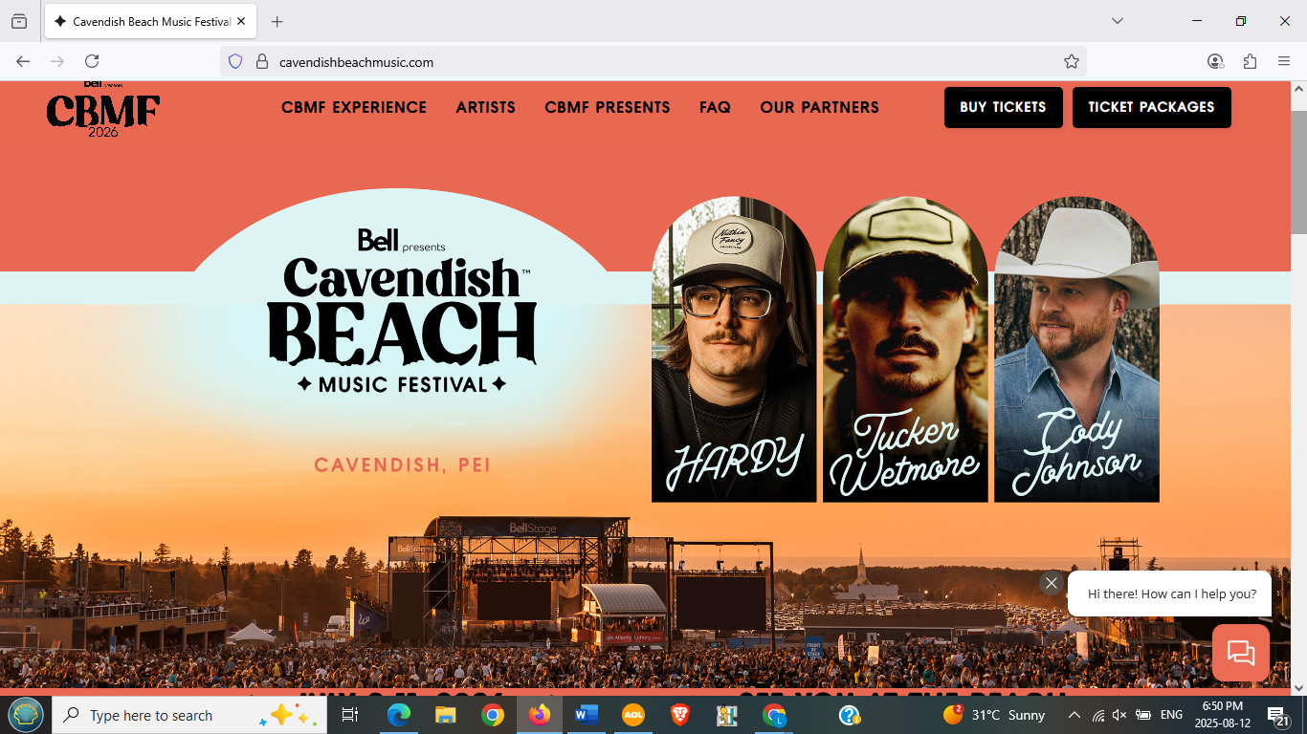The width and height of the screenshot is (1307, 734).
Task: Click the Firefox taskbar icon
Action: tap(540, 715)
